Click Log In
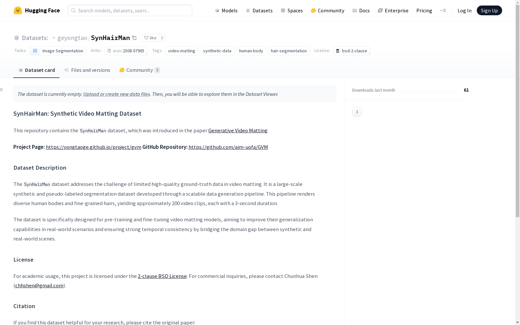The height and width of the screenshot is (325, 520). click(464, 10)
